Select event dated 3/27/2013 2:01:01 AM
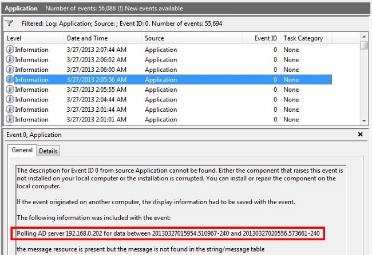The image size is (372, 255). (168, 119)
